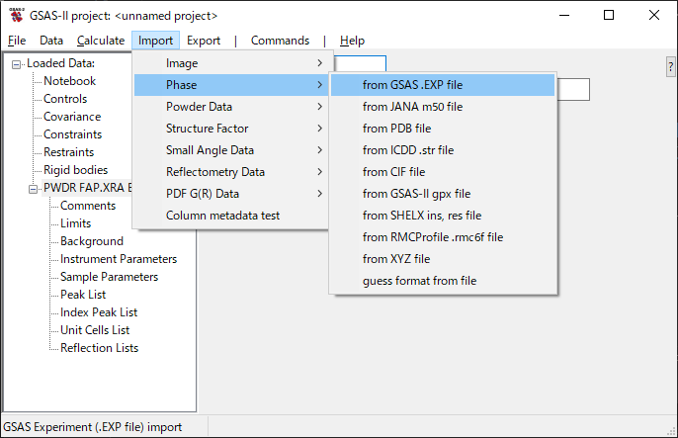Image resolution: width=678 pixels, height=438 pixels.
Task: Select Instrument Parameters in data tree
Action: pyautogui.click(x=119, y=259)
